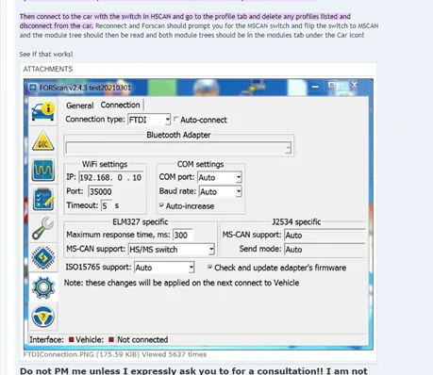
Task: Maximize the FORScan window
Action: (332, 85)
